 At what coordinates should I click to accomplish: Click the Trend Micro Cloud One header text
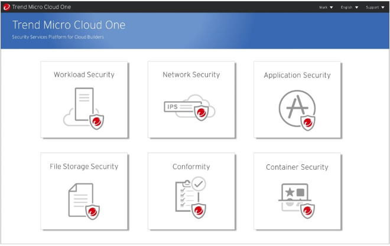pos(41,7)
